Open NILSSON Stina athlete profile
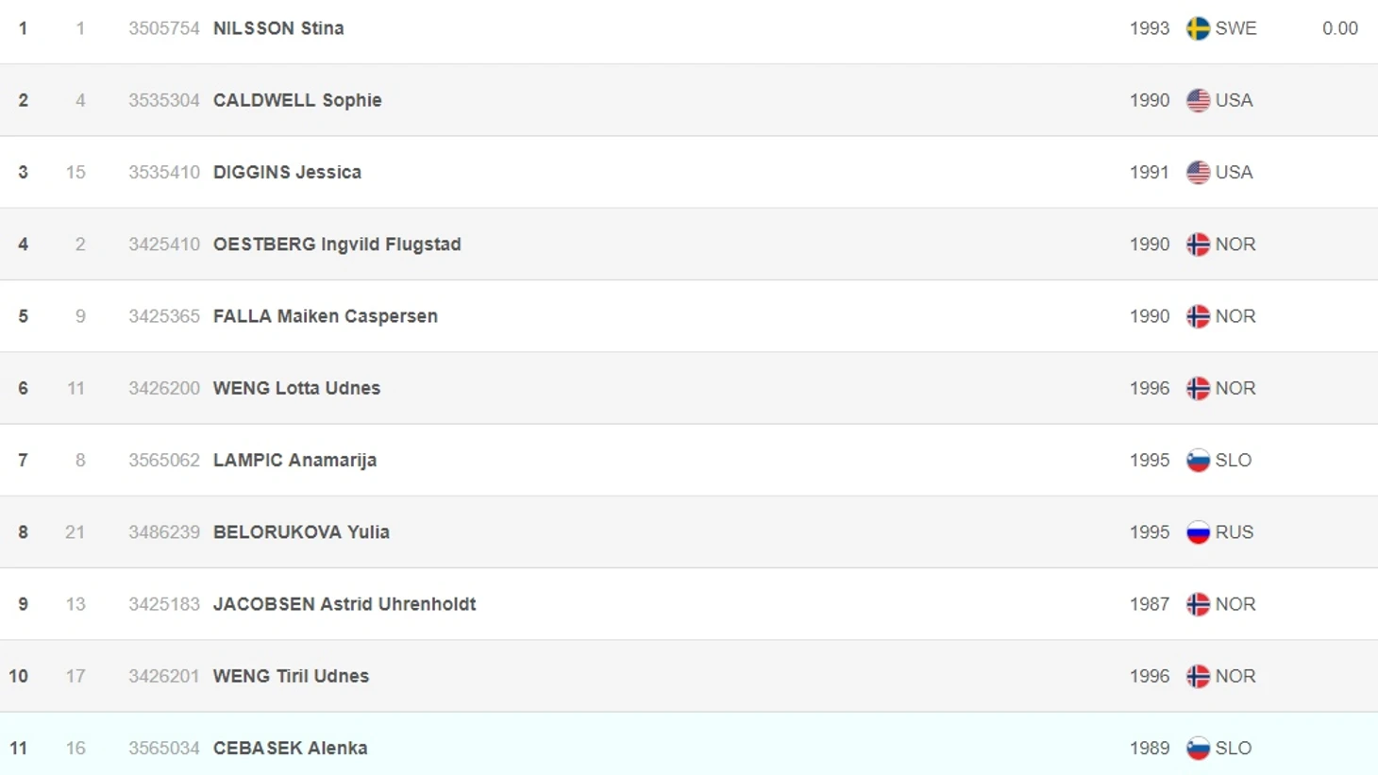This screenshot has height=775, width=1378. tap(278, 28)
